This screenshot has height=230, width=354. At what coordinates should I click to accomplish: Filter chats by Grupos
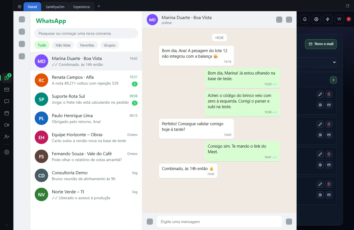click(x=110, y=45)
